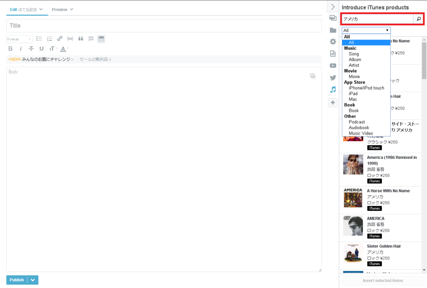Open the Edit mode dropdown chevron

click(41, 9)
